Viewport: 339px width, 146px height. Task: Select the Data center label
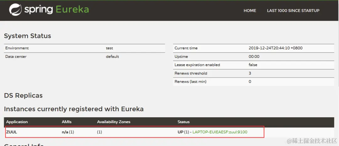[x=16, y=57]
